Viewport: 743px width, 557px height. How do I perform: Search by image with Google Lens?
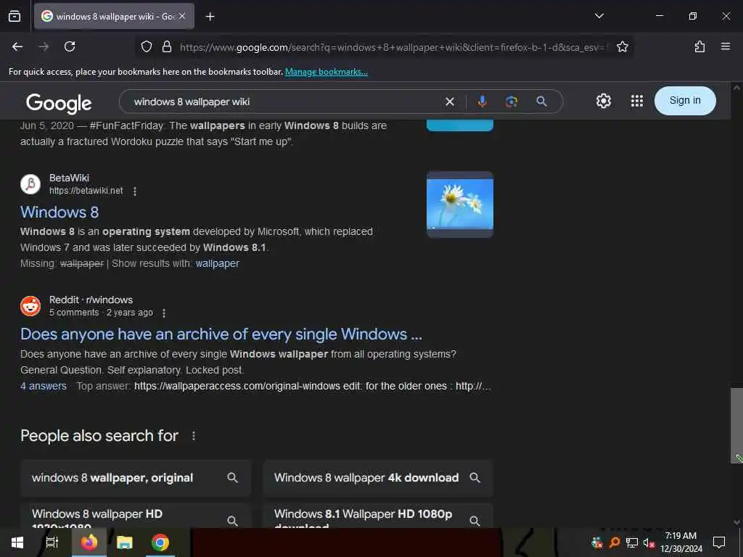(x=512, y=102)
